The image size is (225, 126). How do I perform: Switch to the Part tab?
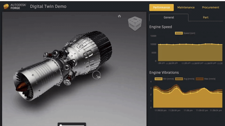pos(206,17)
